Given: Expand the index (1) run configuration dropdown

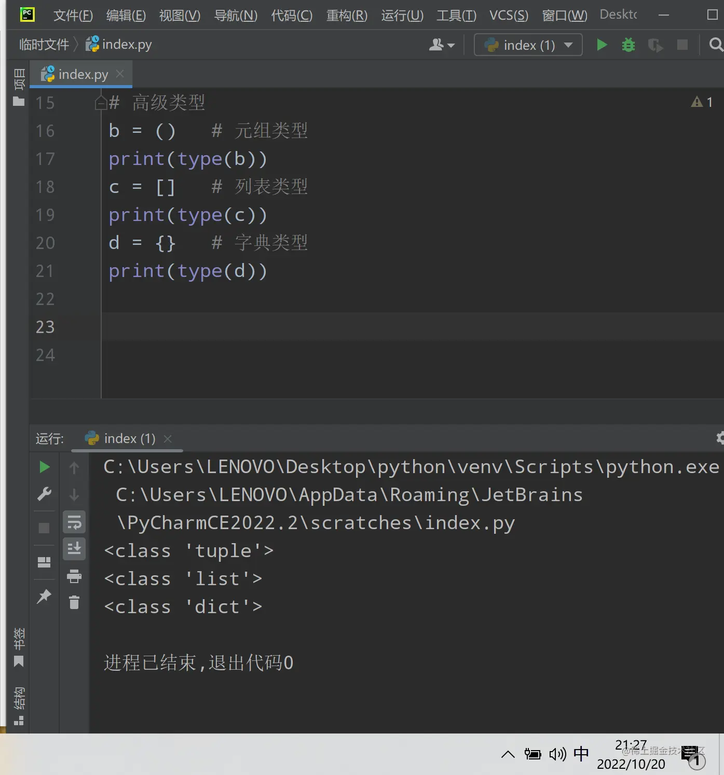Looking at the screenshot, I should 528,45.
